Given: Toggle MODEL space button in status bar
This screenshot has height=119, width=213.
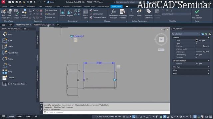Looking at the screenshot, I should click(118, 117).
